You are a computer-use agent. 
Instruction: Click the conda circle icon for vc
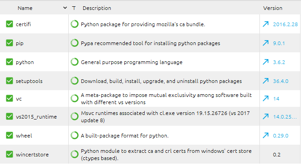(x=75, y=98)
